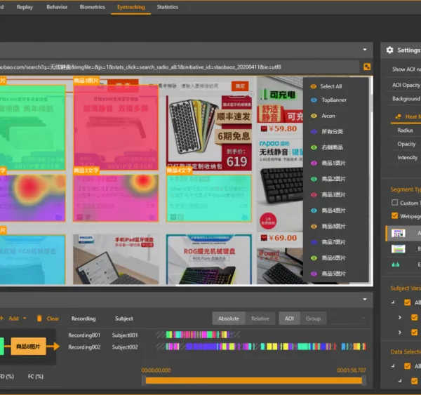Click the binoculars icon in the segment list
The image size is (421, 395).
[x=396, y=265]
